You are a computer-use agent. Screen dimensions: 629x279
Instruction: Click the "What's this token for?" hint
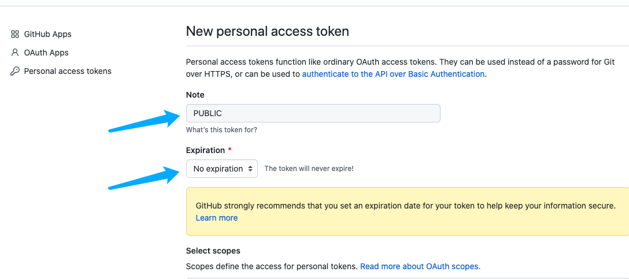(x=221, y=130)
